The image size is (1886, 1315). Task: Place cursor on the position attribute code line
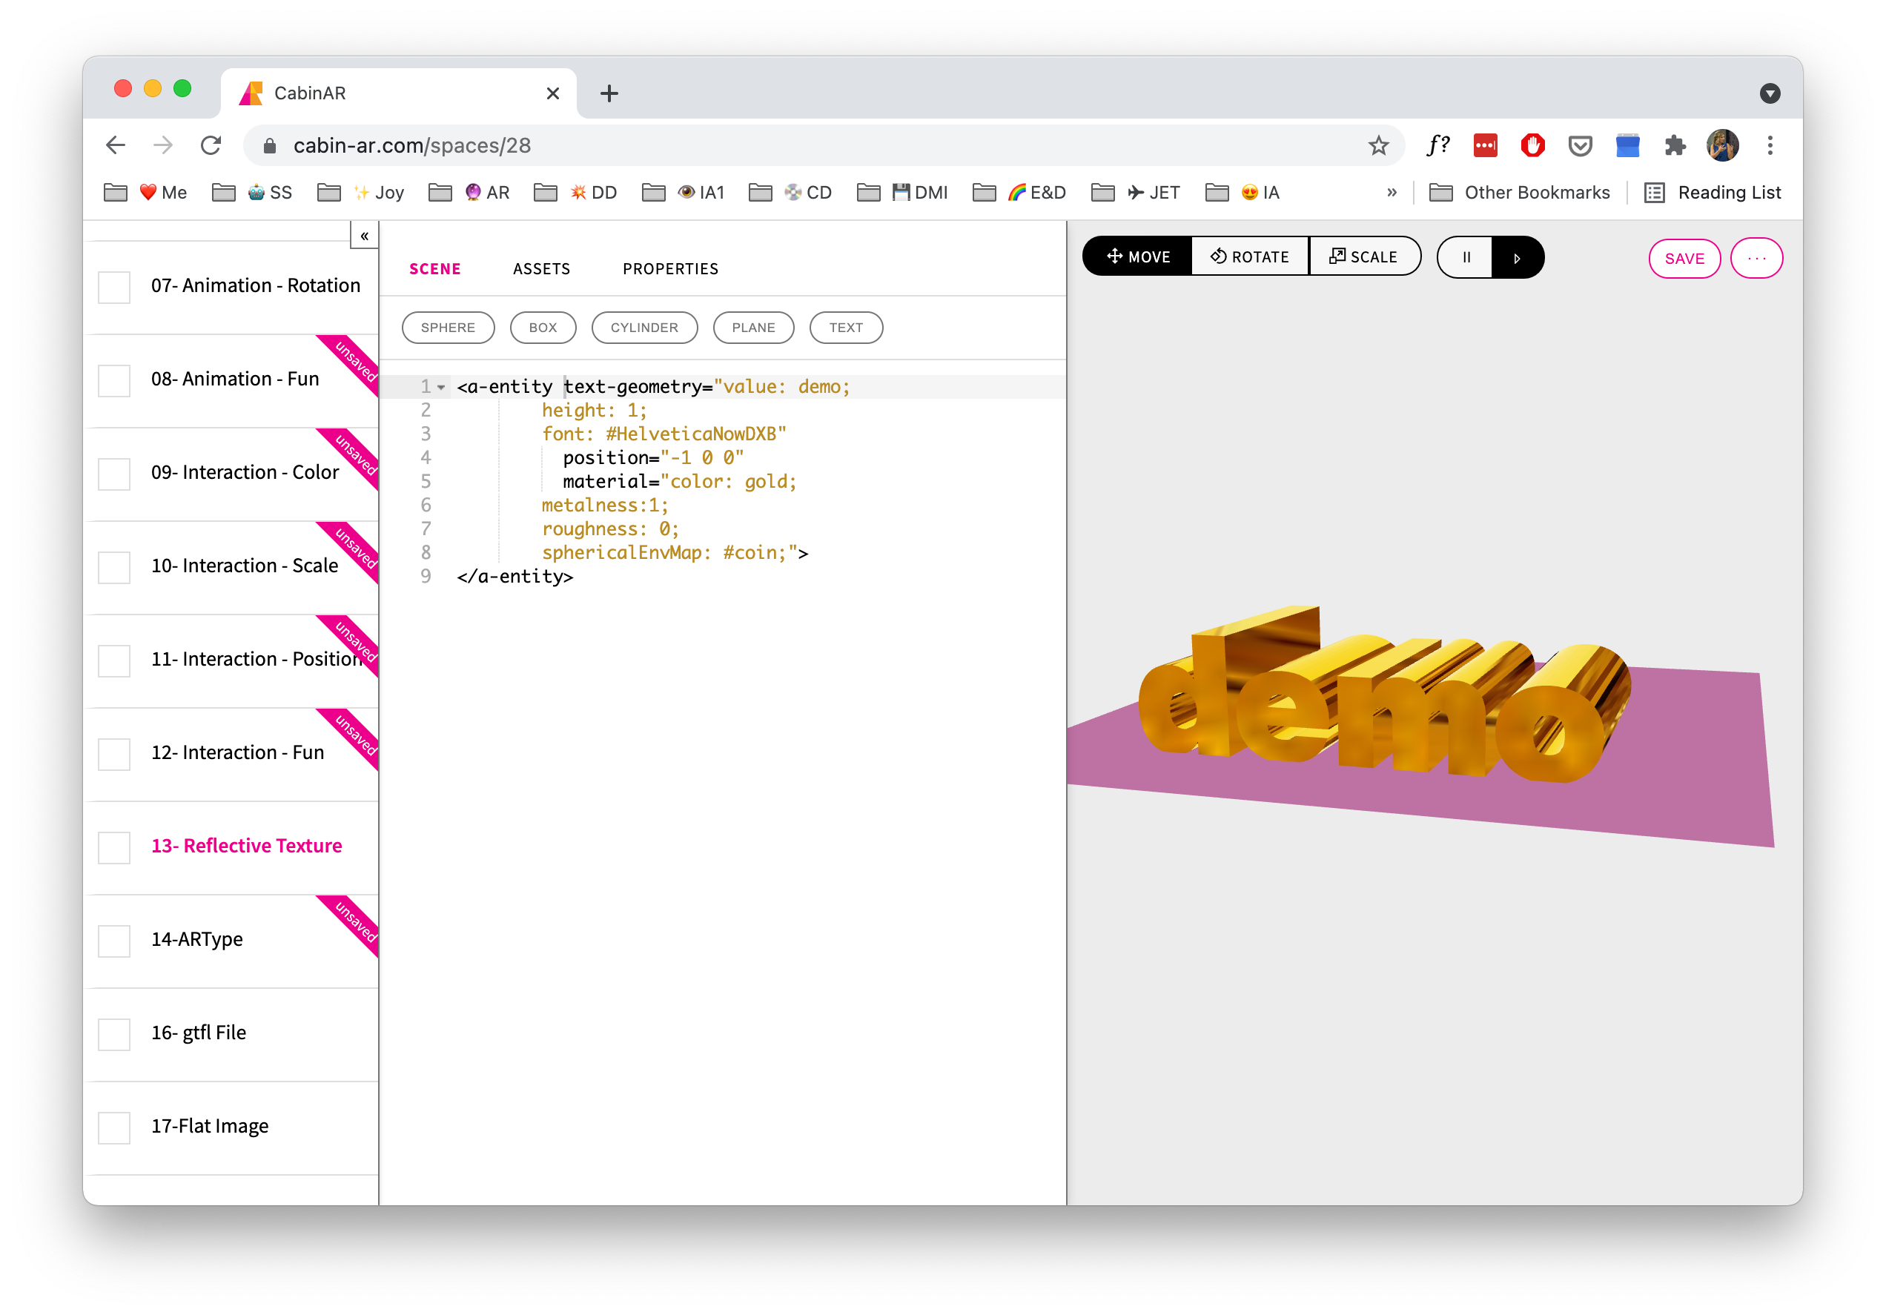click(x=653, y=457)
